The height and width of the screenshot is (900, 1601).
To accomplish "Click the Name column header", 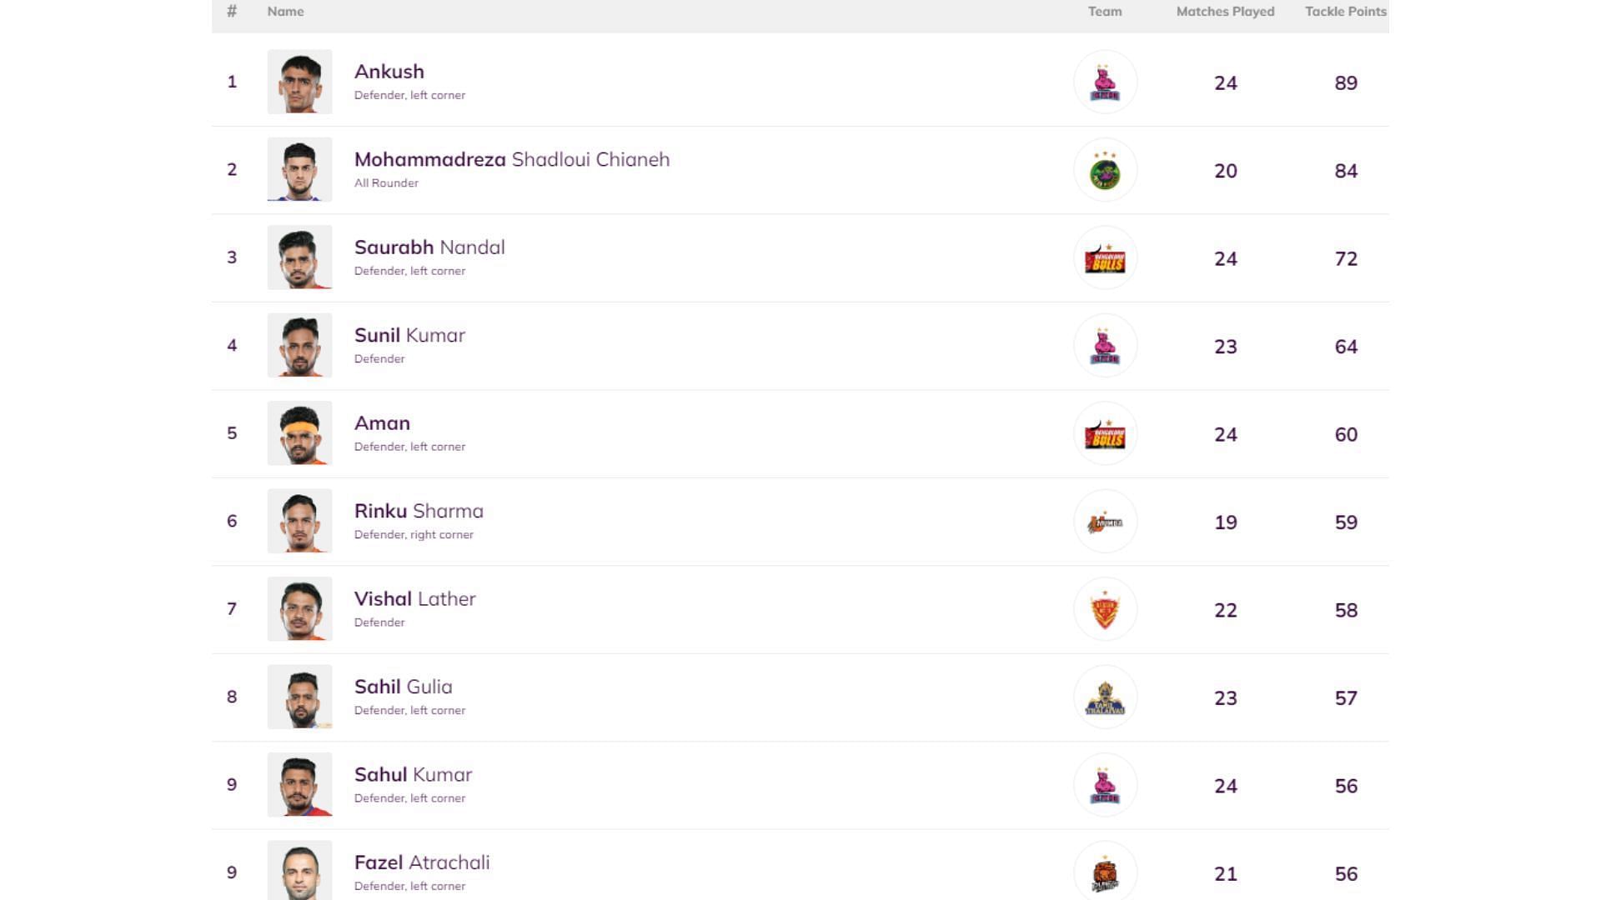I will pos(285,12).
